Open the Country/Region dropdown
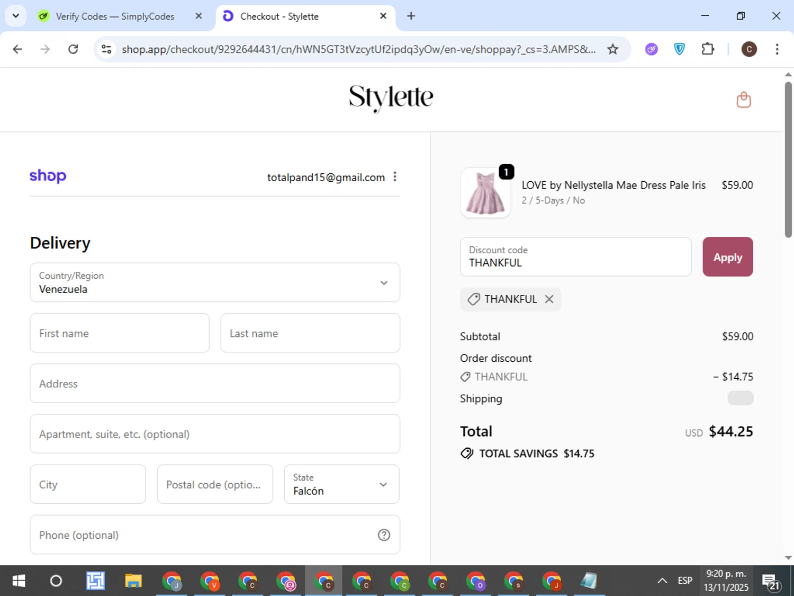Screen dimensions: 794x596 tap(215, 282)
